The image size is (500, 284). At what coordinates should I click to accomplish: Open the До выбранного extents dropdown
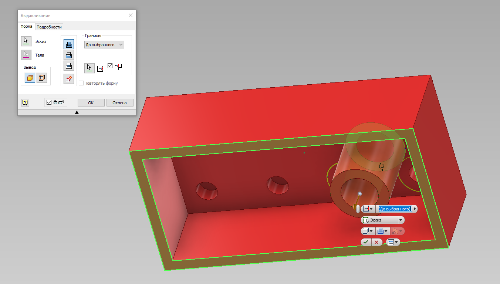point(104,45)
